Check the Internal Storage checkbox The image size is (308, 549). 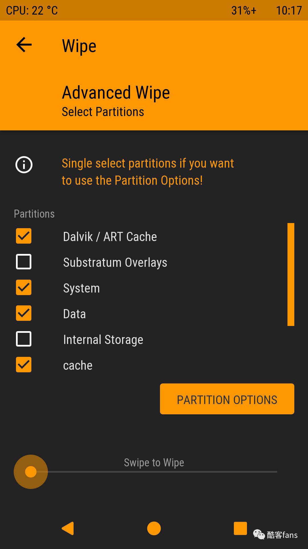(x=24, y=339)
